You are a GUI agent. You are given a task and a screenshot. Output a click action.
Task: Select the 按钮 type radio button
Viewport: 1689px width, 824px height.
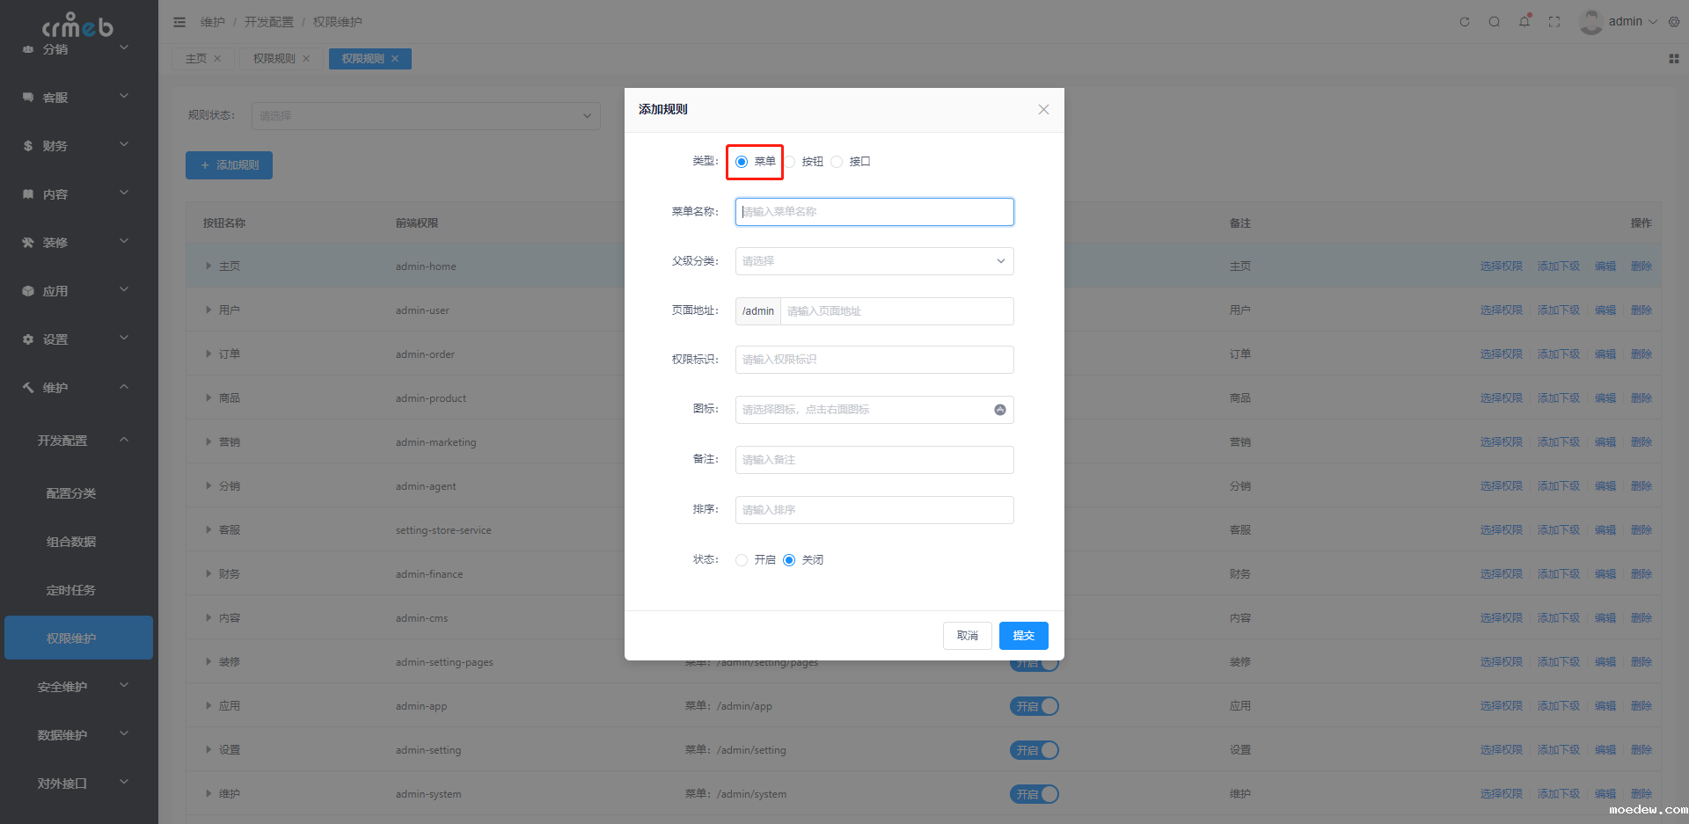[791, 162]
